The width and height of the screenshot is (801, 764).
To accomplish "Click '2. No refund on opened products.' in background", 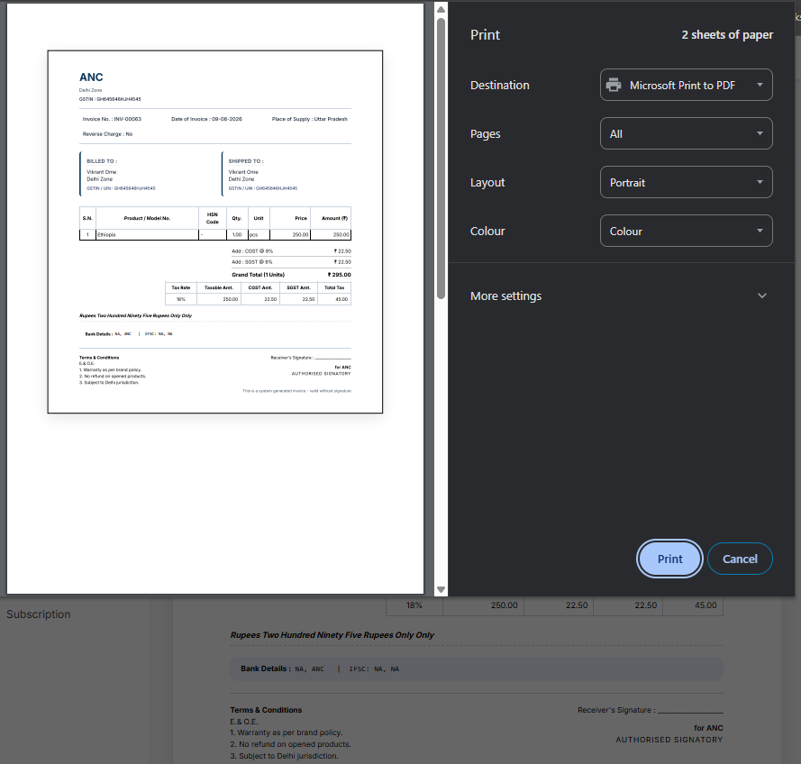I will pos(290,744).
